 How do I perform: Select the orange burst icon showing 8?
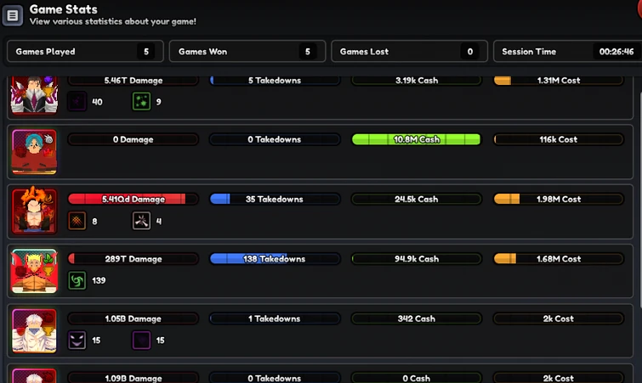click(x=77, y=221)
